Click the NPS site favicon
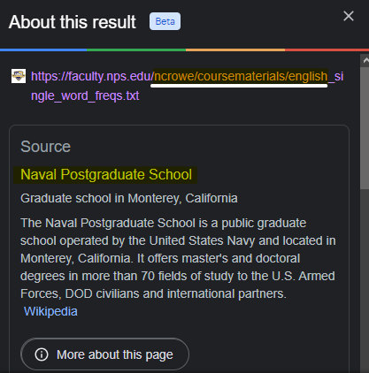The height and width of the screenshot is (373, 369). coord(19,76)
